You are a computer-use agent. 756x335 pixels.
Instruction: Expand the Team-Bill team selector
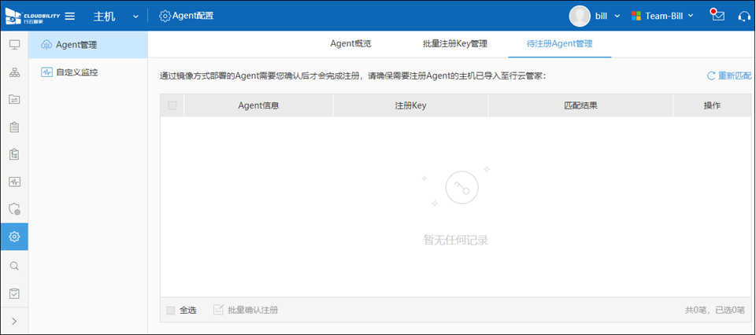(x=661, y=16)
